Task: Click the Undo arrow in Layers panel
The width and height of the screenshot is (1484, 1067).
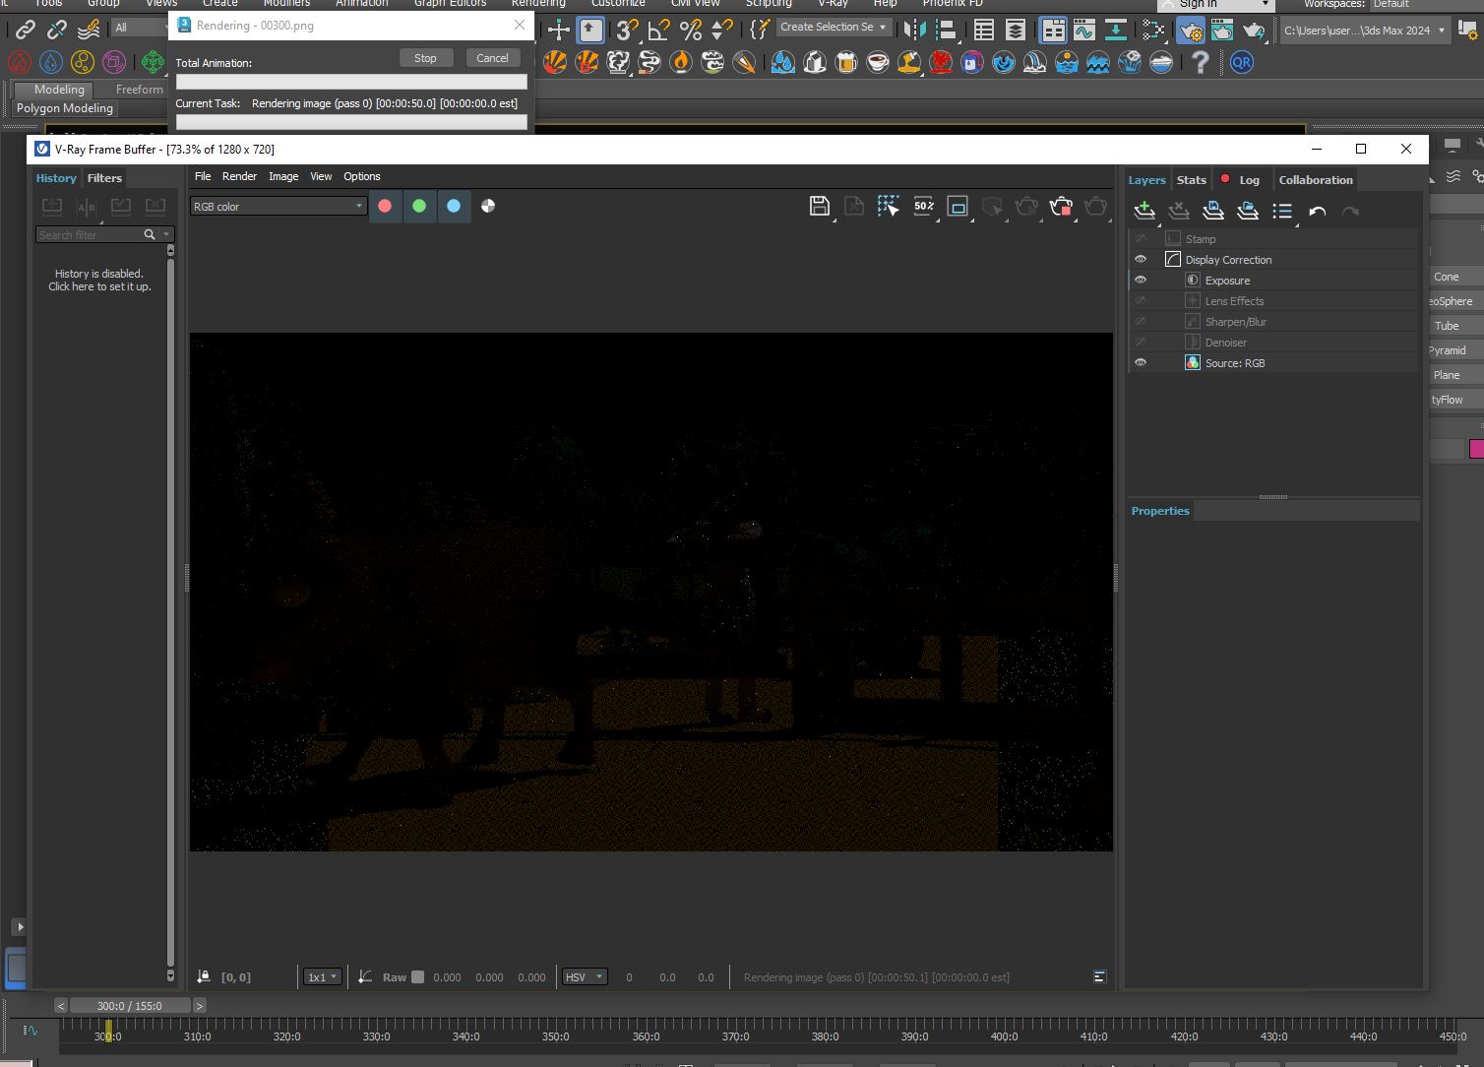Action: [1317, 211]
